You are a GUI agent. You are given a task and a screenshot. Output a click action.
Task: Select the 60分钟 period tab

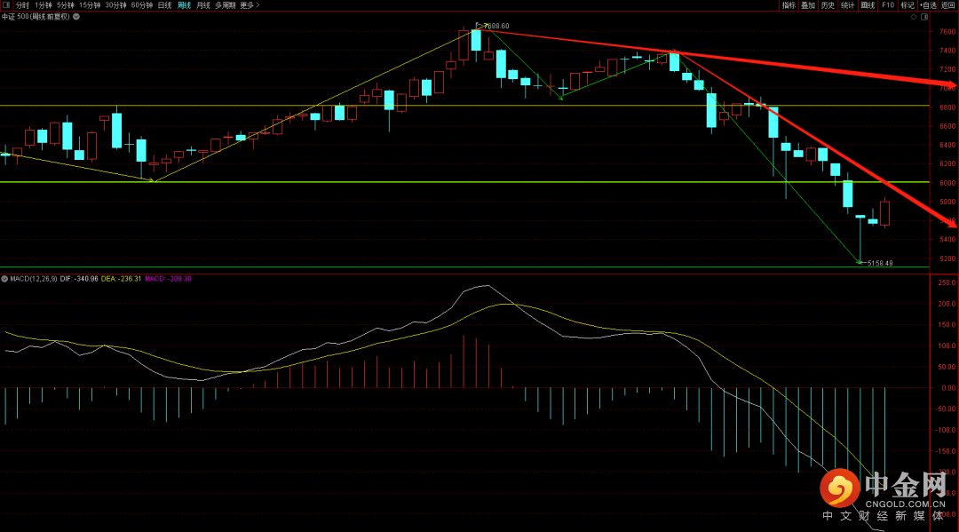point(142,5)
